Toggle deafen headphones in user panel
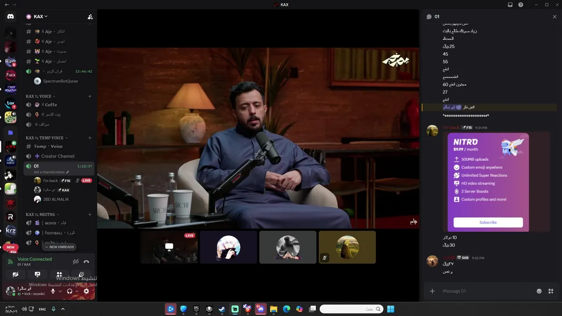 69,291
